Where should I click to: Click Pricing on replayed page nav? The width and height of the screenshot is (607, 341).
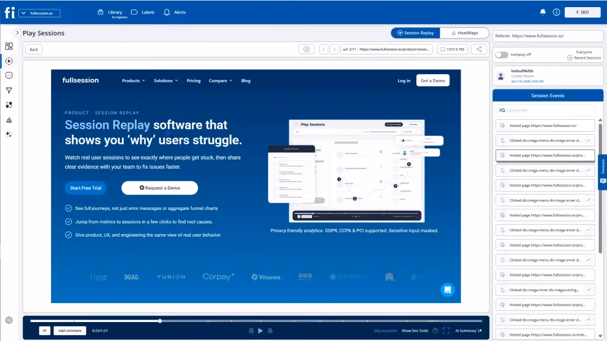(x=194, y=81)
